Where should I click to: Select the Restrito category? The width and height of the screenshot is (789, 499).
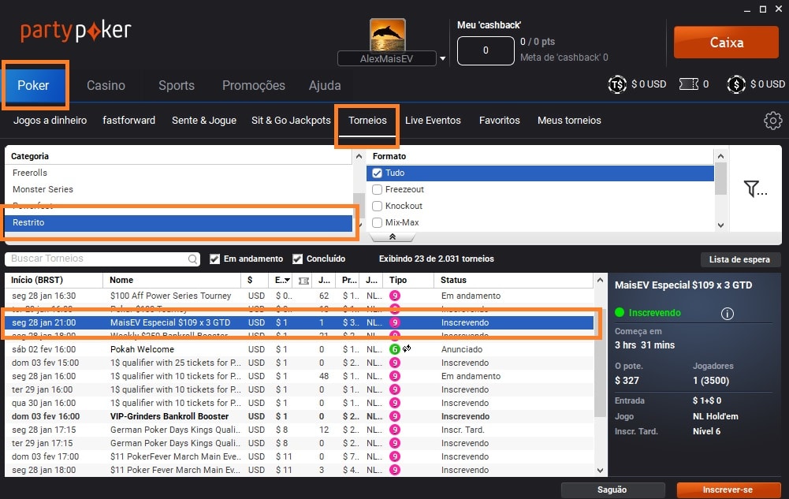[x=179, y=223]
